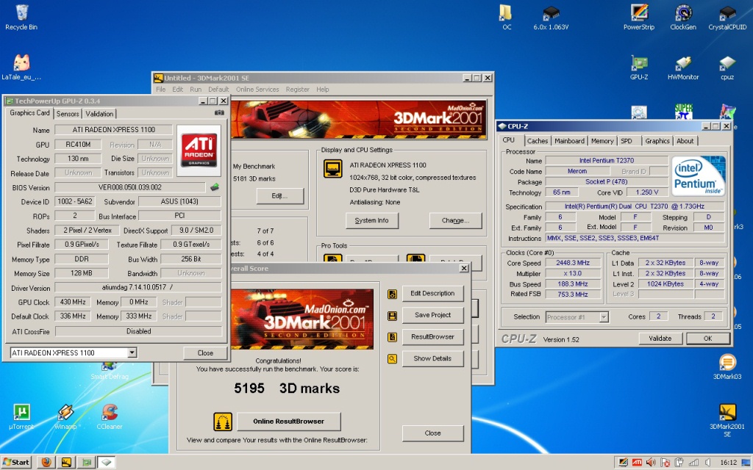Select the GPU-Z Graphics Card tab
Viewport: 753px width, 470px height.
coord(29,112)
